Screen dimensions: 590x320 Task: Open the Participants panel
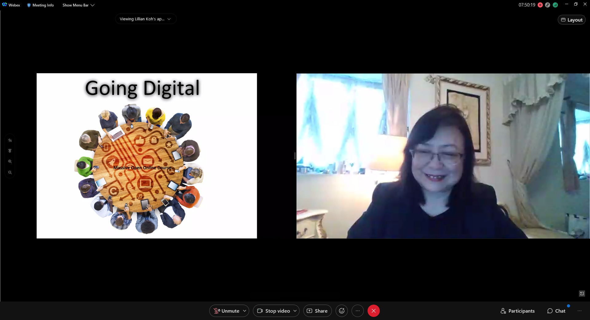518,311
